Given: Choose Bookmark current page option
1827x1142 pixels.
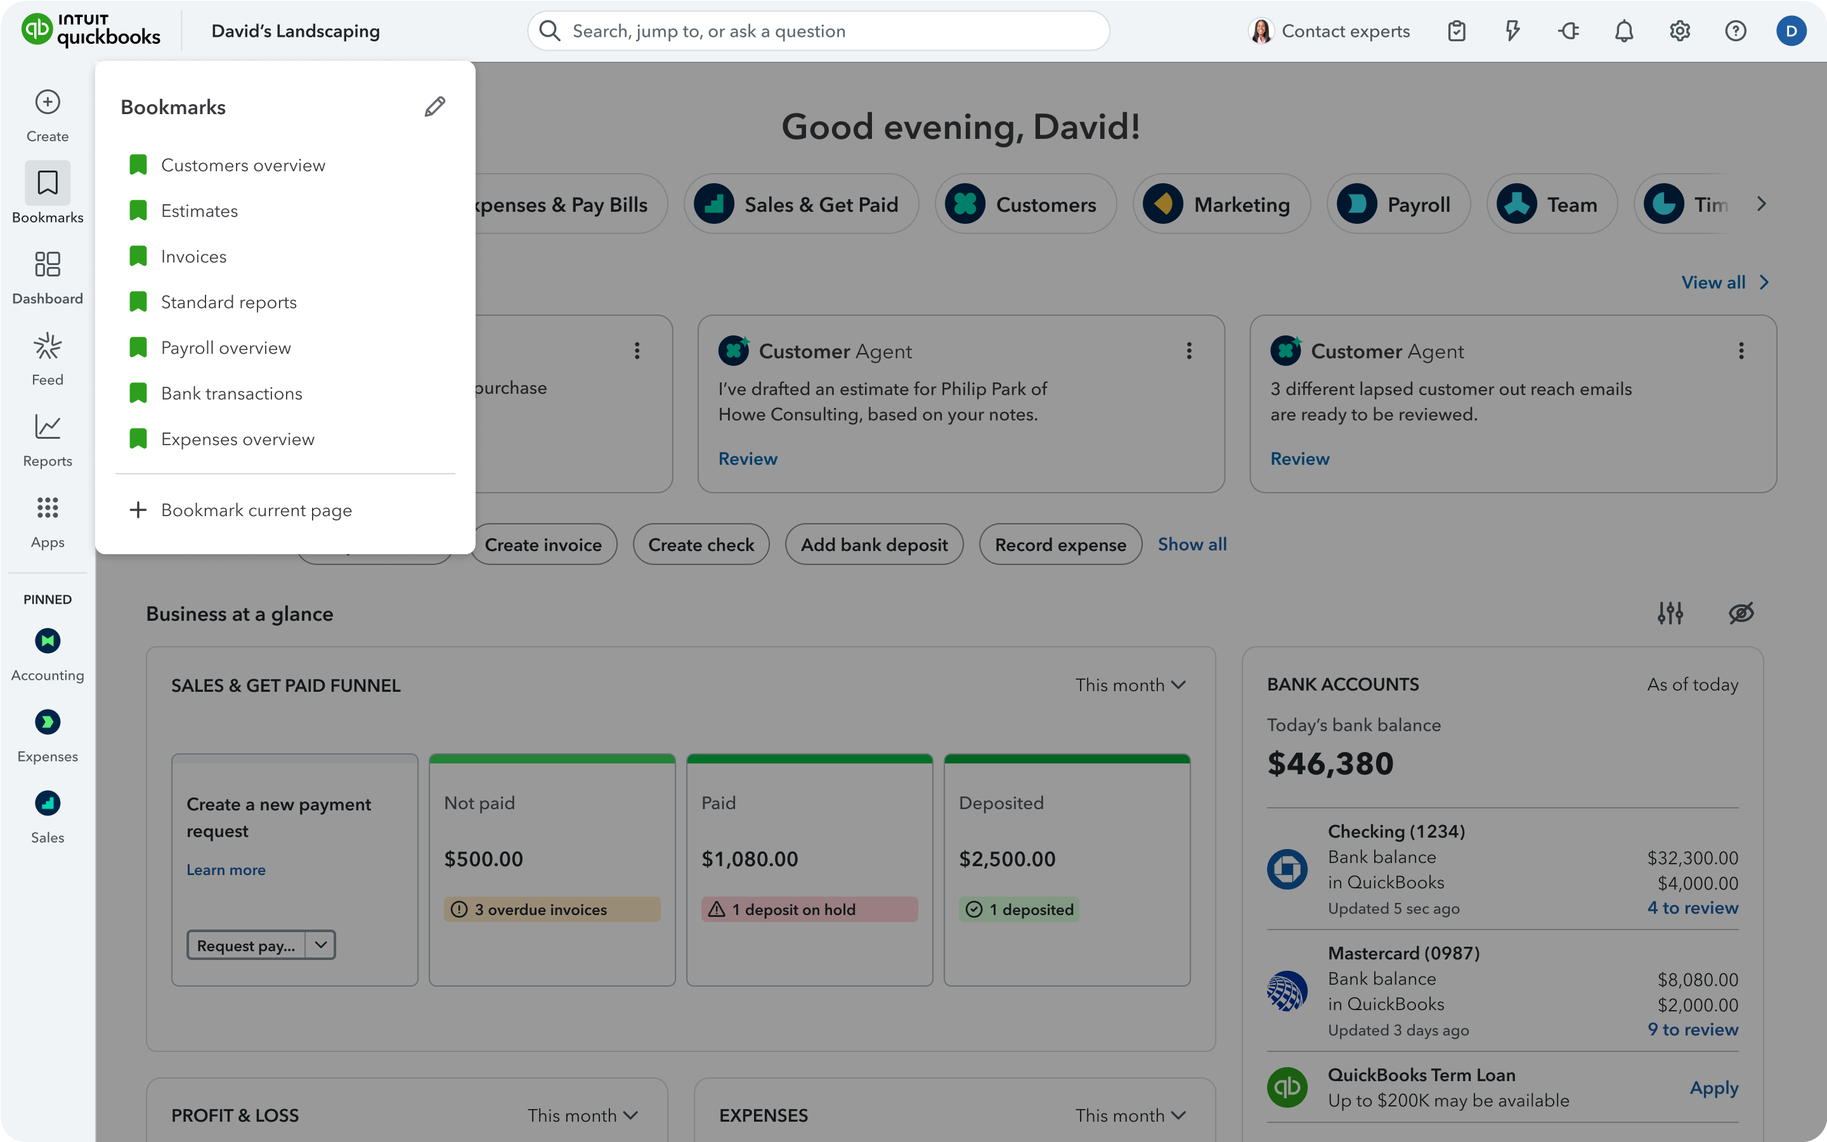Looking at the screenshot, I should 256,510.
